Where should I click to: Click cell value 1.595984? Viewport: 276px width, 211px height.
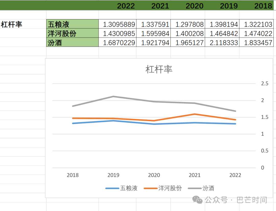click(x=154, y=33)
